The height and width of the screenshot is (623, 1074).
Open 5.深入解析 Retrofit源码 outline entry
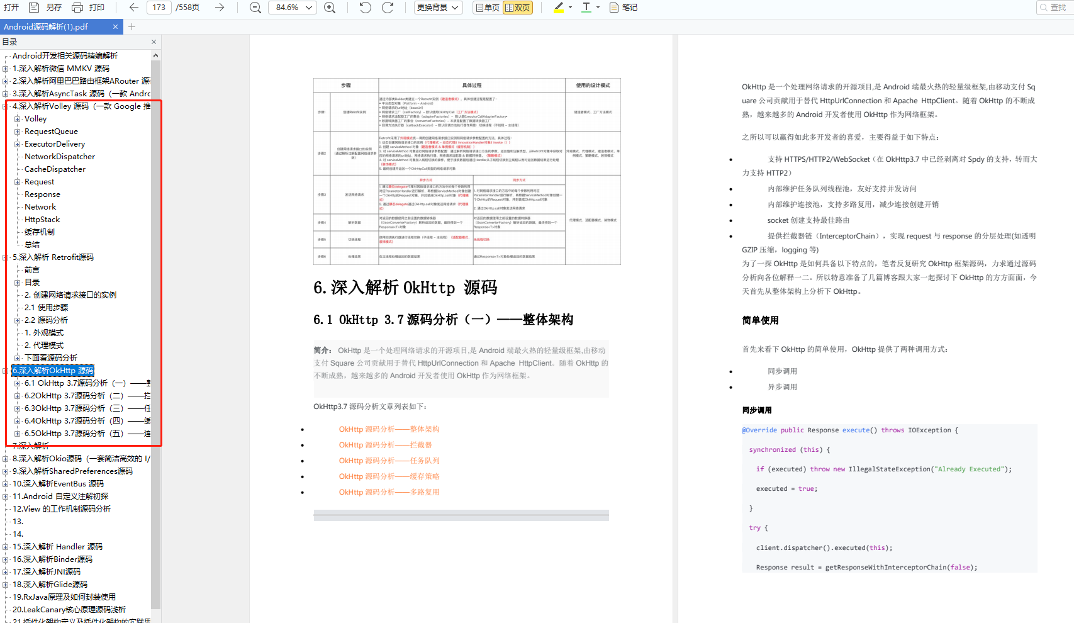pos(53,257)
